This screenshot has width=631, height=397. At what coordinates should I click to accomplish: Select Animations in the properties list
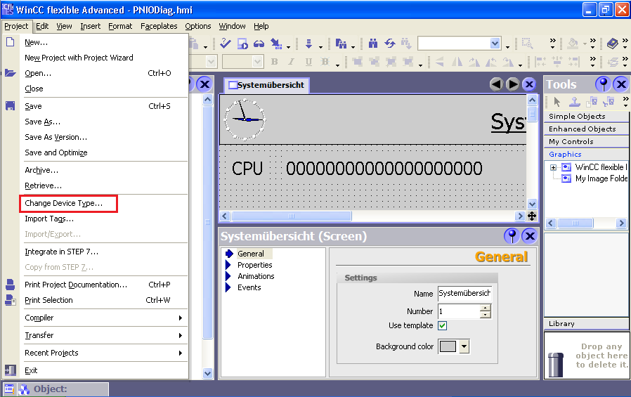click(x=256, y=276)
